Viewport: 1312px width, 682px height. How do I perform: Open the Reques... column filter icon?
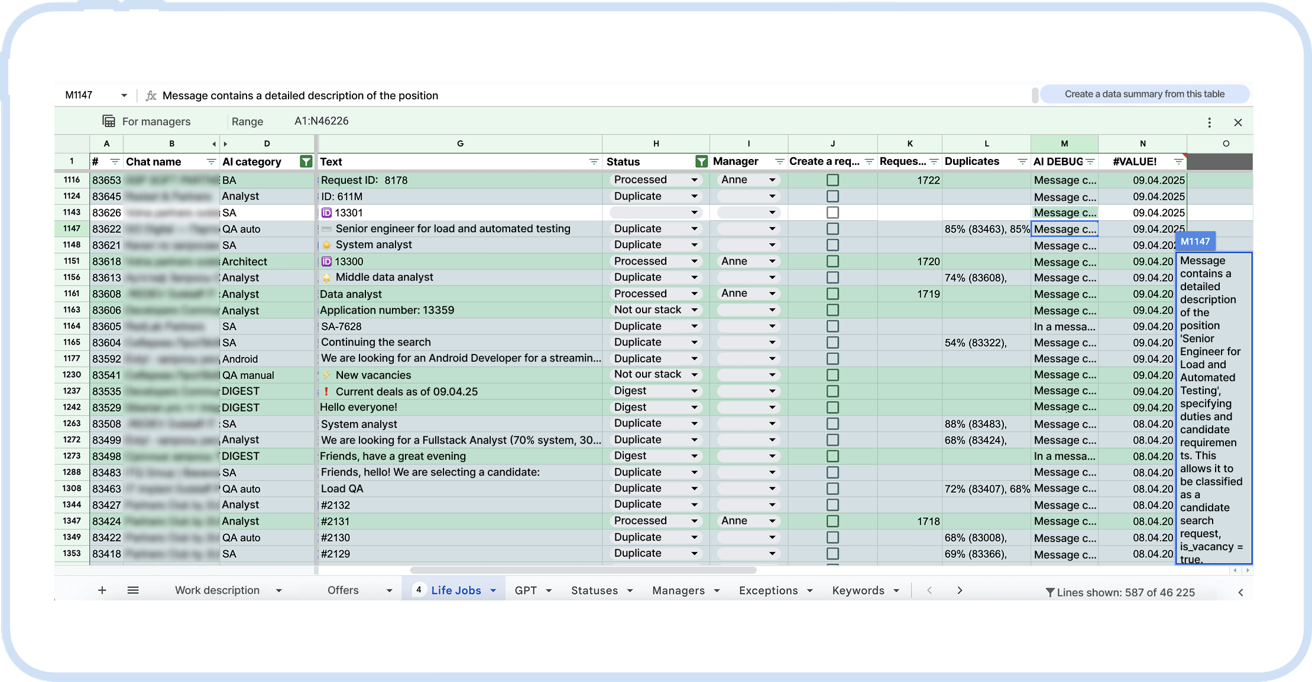click(934, 162)
